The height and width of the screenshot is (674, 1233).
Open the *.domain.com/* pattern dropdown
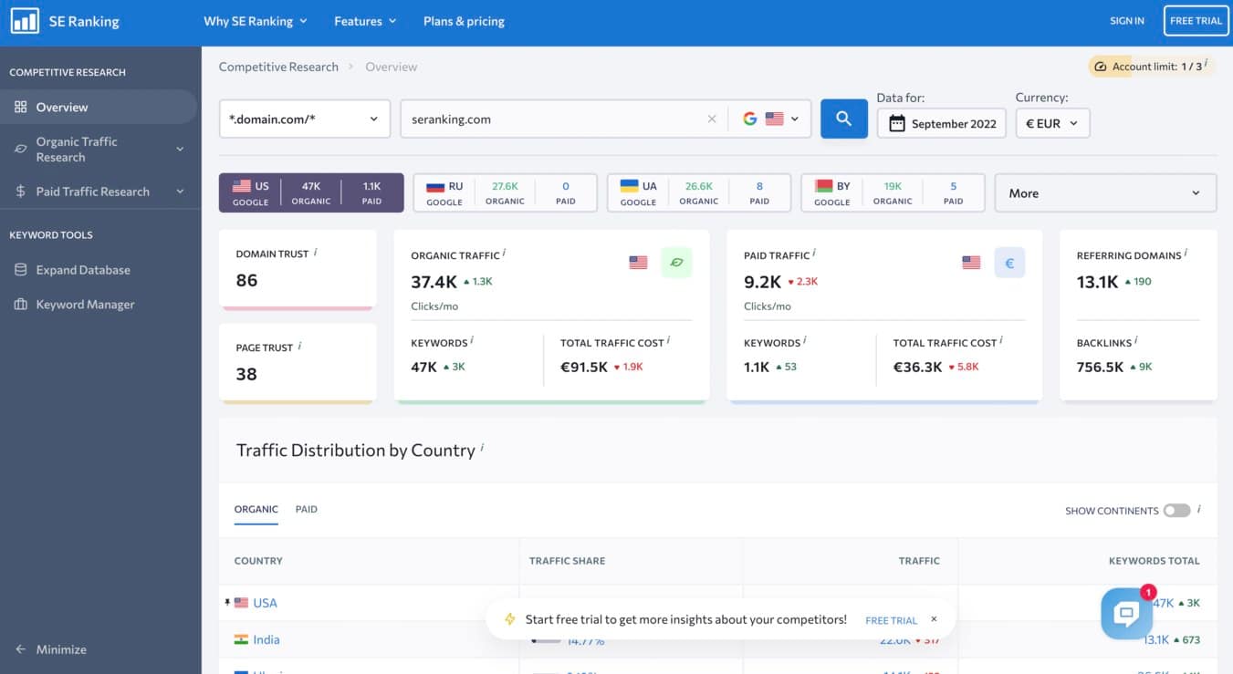304,118
